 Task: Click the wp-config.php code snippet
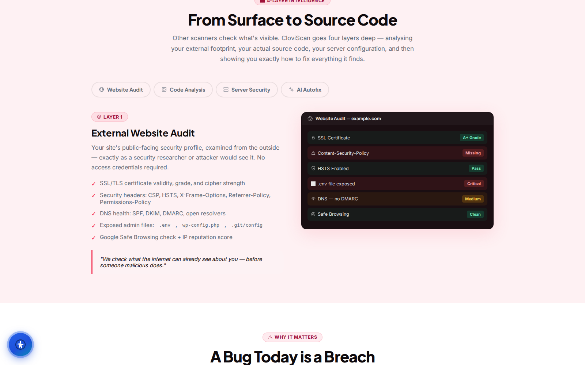[x=201, y=225]
